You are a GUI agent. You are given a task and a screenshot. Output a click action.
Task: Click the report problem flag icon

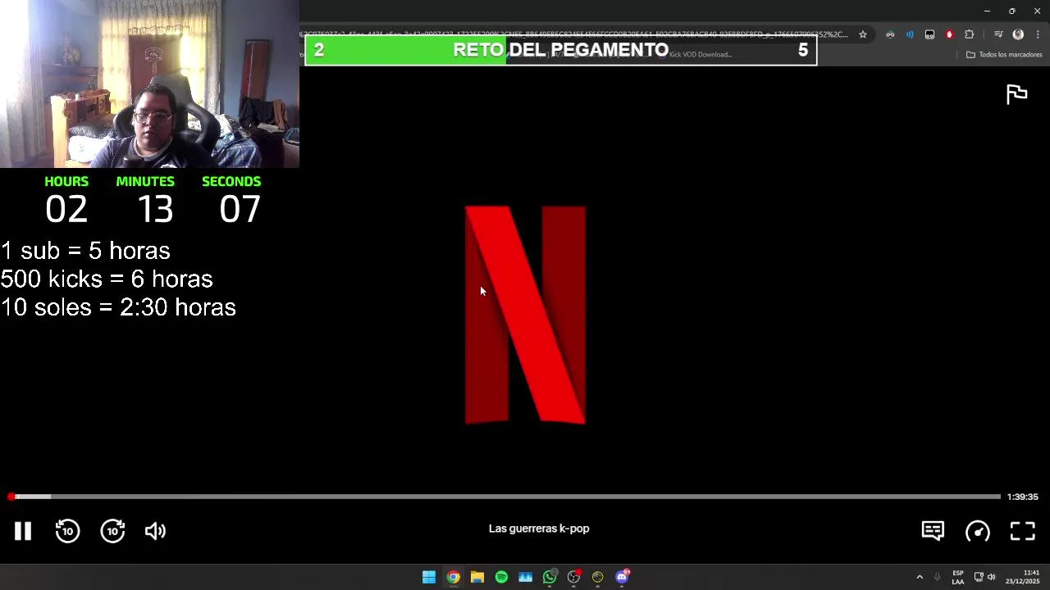coord(1016,94)
